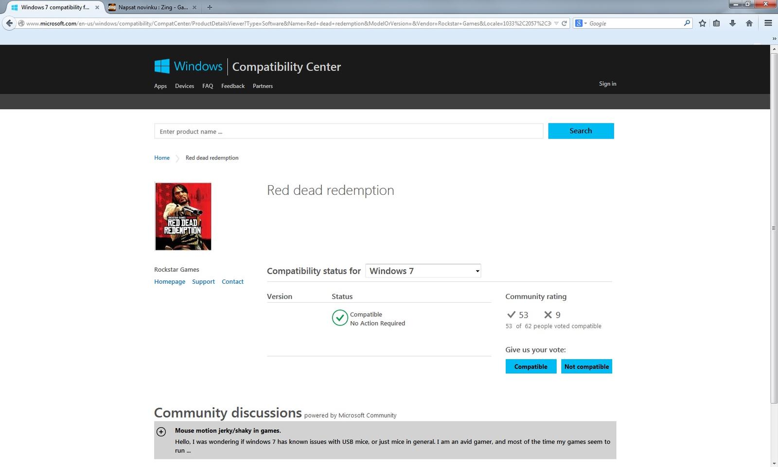
Task: Click the Home breadcrumb link
Action: point(162,158)
